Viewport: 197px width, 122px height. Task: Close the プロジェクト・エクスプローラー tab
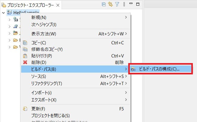click(x=58, y=5)
